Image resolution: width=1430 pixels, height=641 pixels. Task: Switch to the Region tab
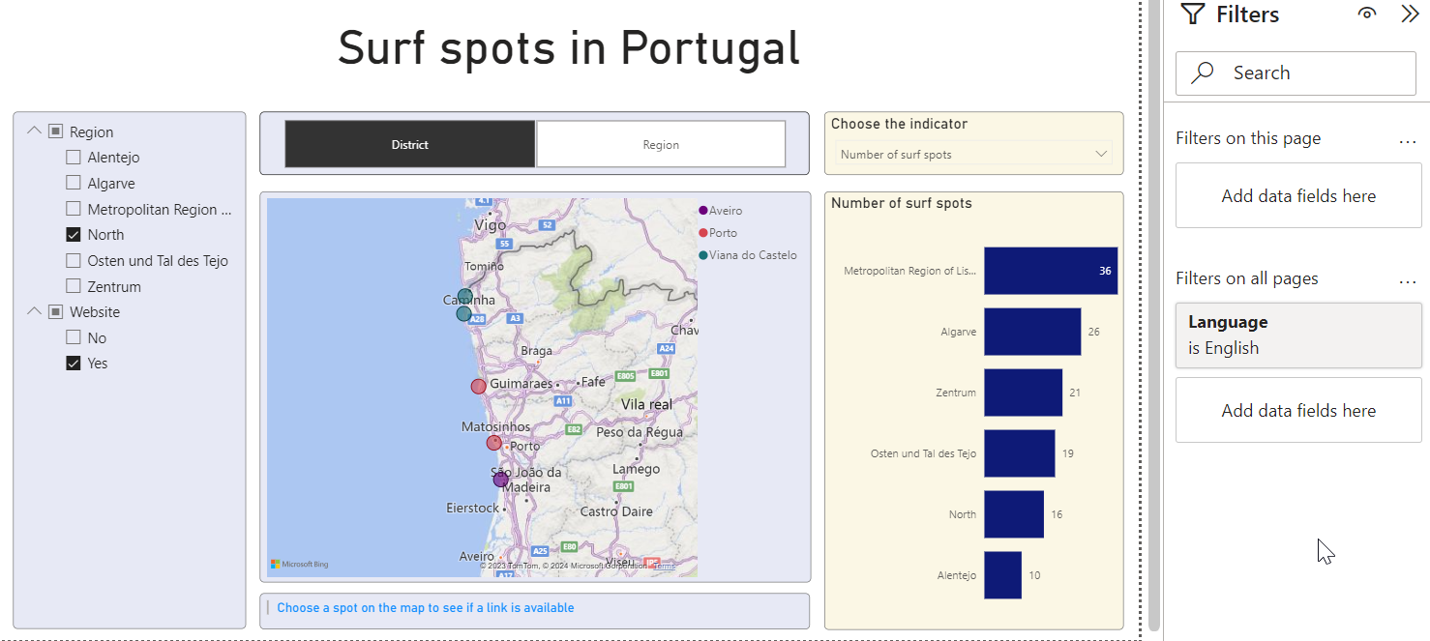tap(661, 144)
